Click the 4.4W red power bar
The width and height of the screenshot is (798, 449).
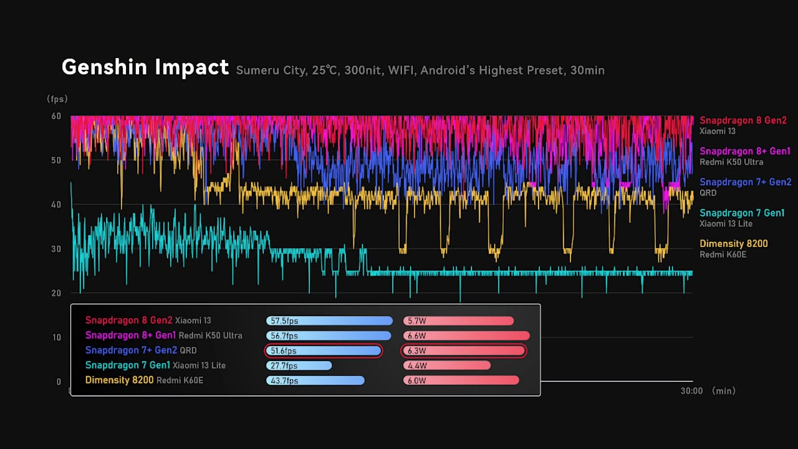pos(447,366)
